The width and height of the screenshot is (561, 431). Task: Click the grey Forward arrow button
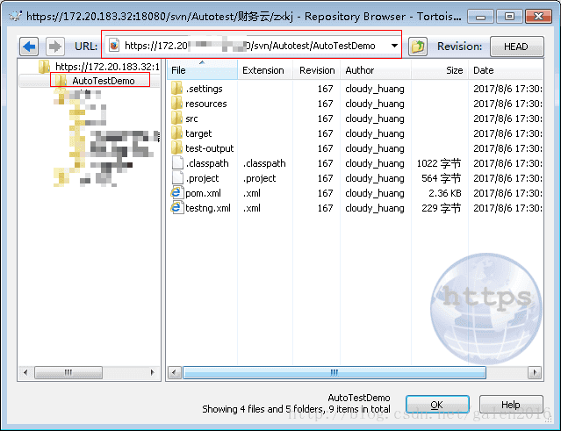click(x=55, y=47)
